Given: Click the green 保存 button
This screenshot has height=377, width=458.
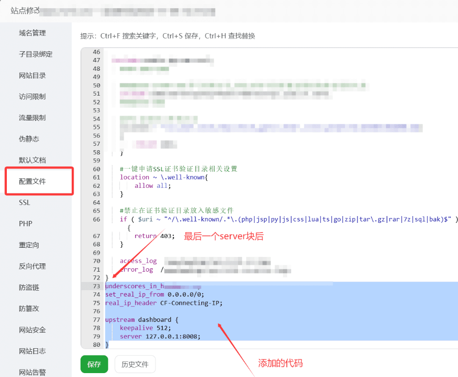Looking at the screenshot, I should 94,364.
